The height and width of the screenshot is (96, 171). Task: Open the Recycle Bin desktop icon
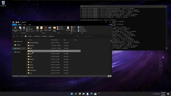3,3
